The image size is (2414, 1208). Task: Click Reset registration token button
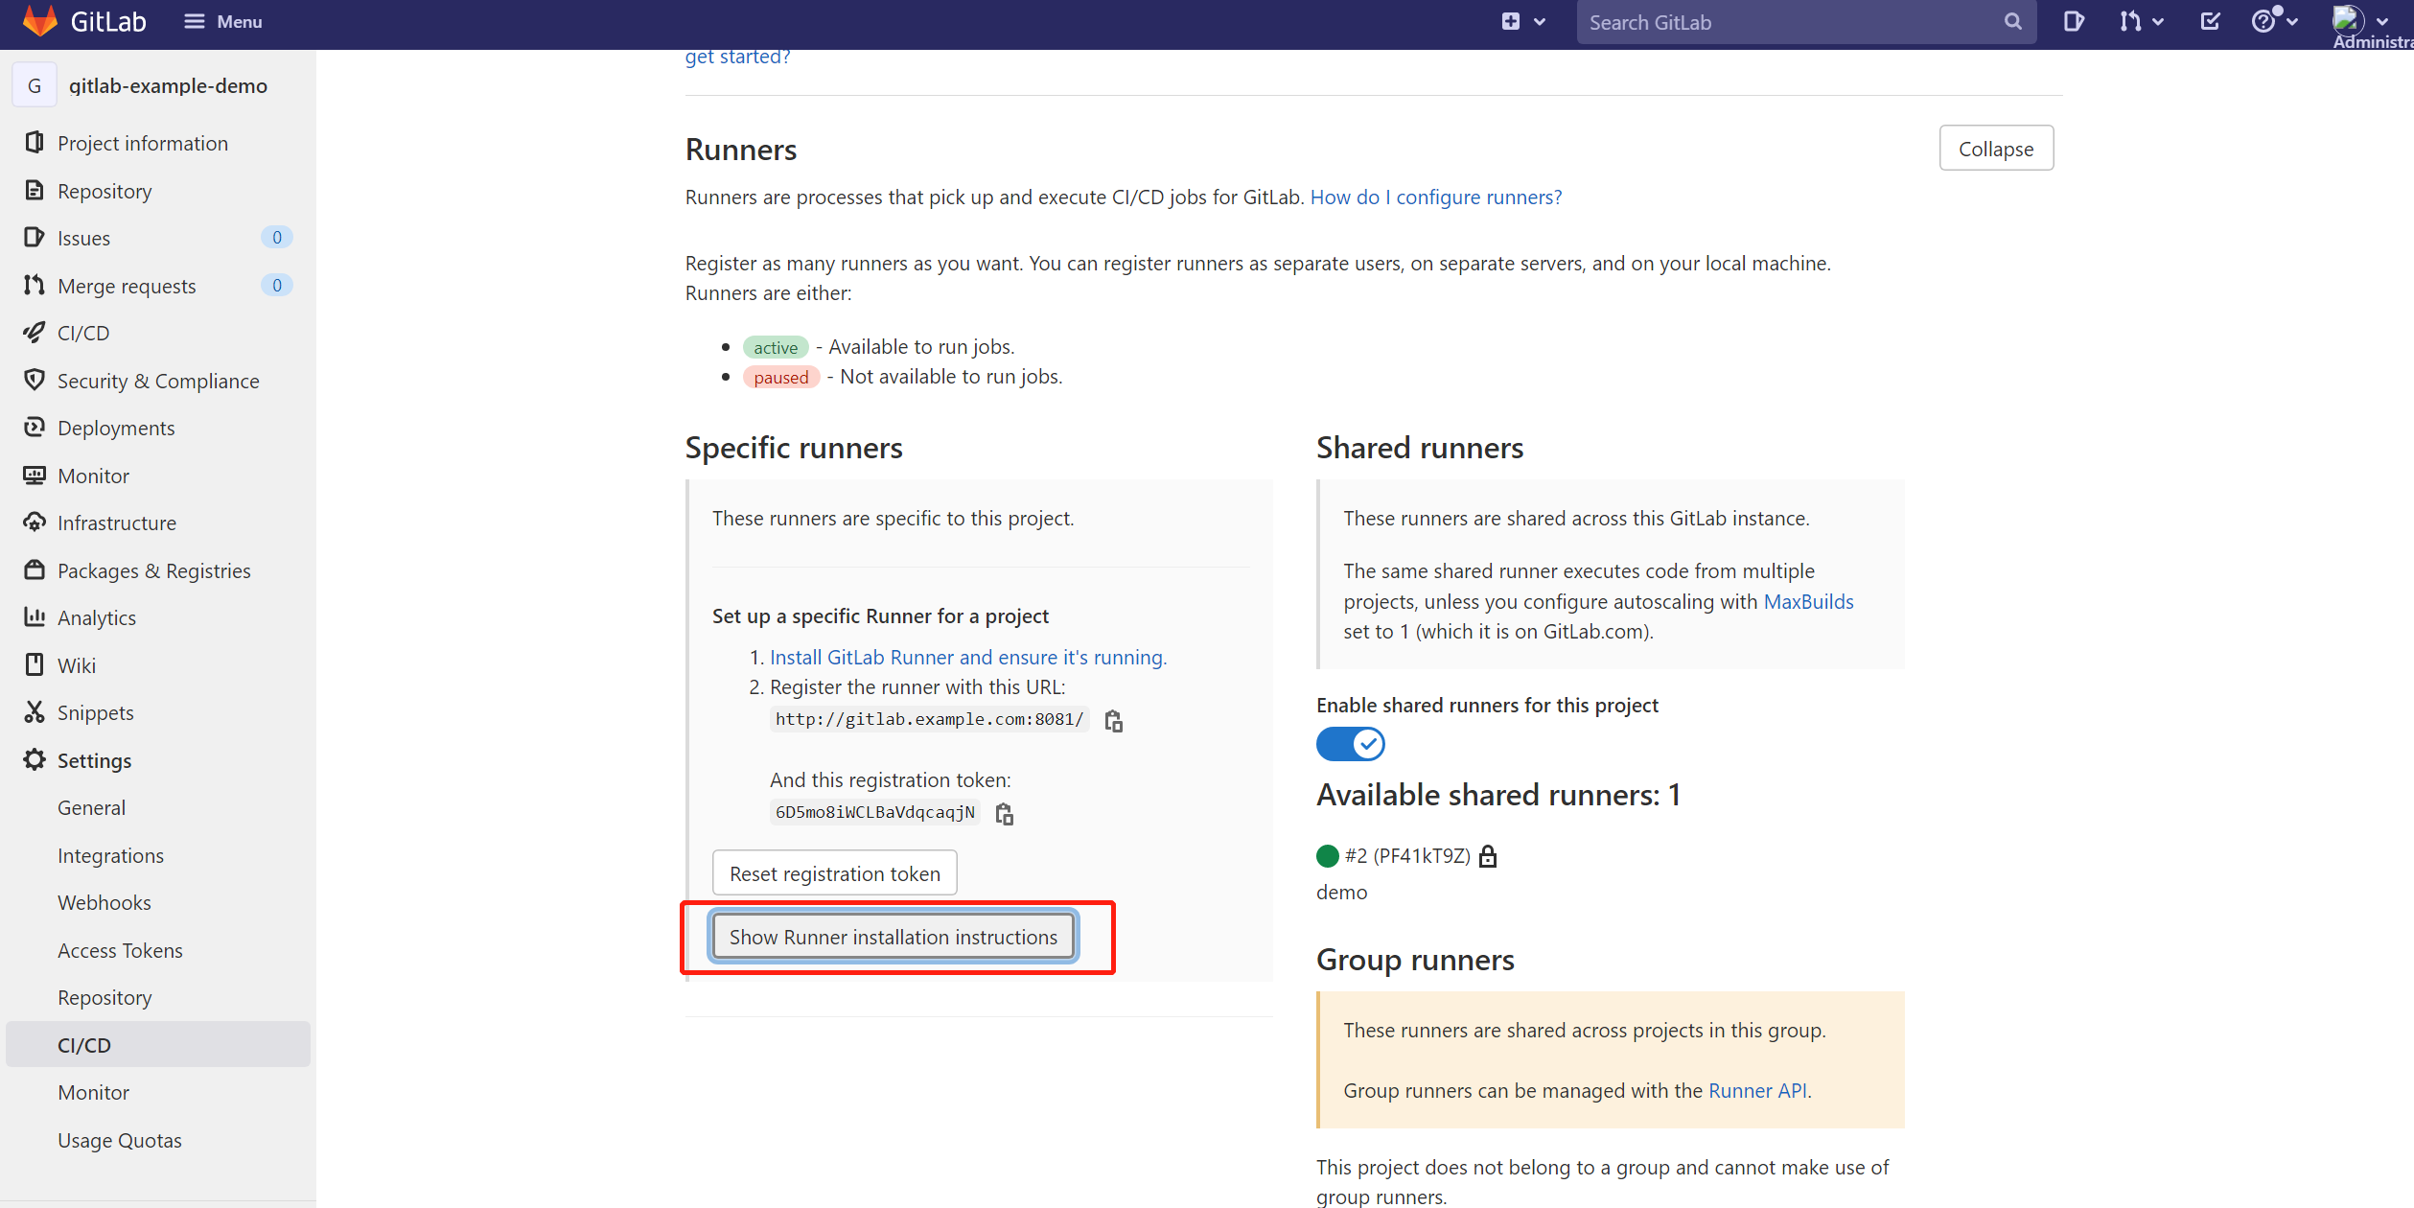[833, 873]
